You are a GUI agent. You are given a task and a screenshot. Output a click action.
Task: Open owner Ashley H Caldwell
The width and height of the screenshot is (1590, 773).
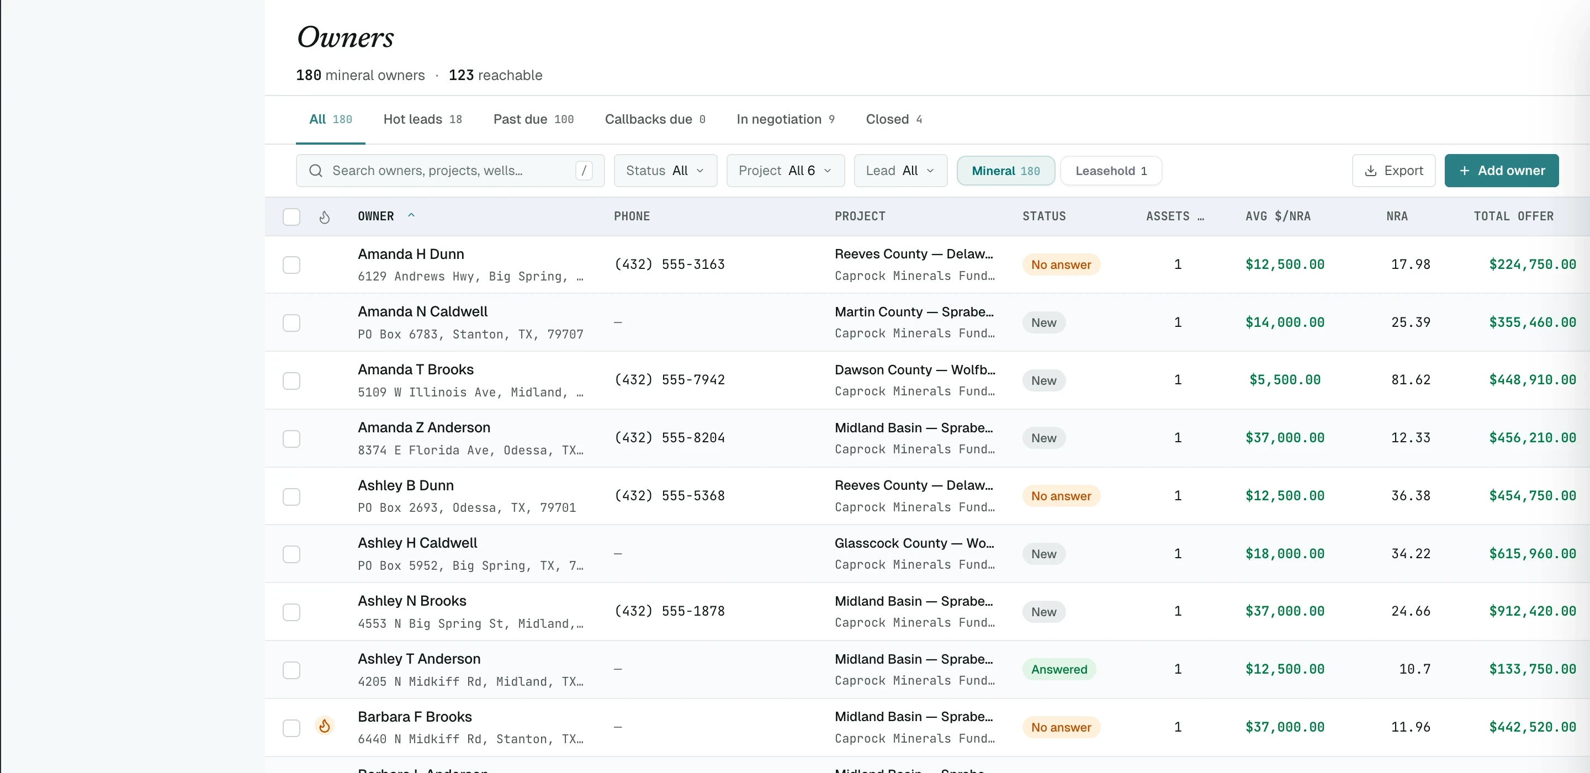tap(417, 543)
